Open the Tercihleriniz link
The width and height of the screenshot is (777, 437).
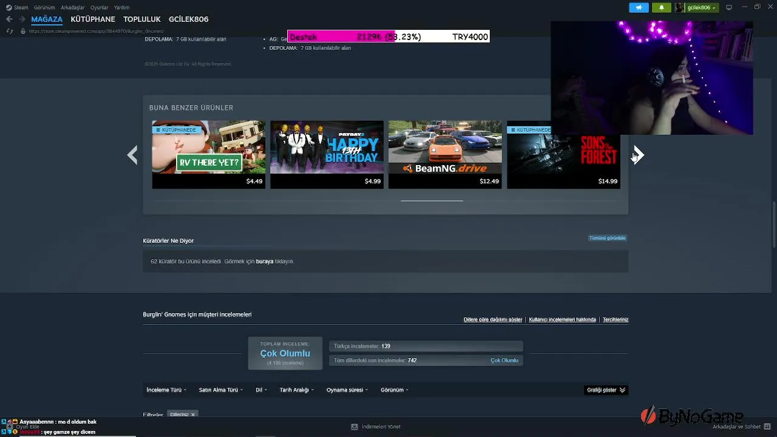(x=616, y=320)
